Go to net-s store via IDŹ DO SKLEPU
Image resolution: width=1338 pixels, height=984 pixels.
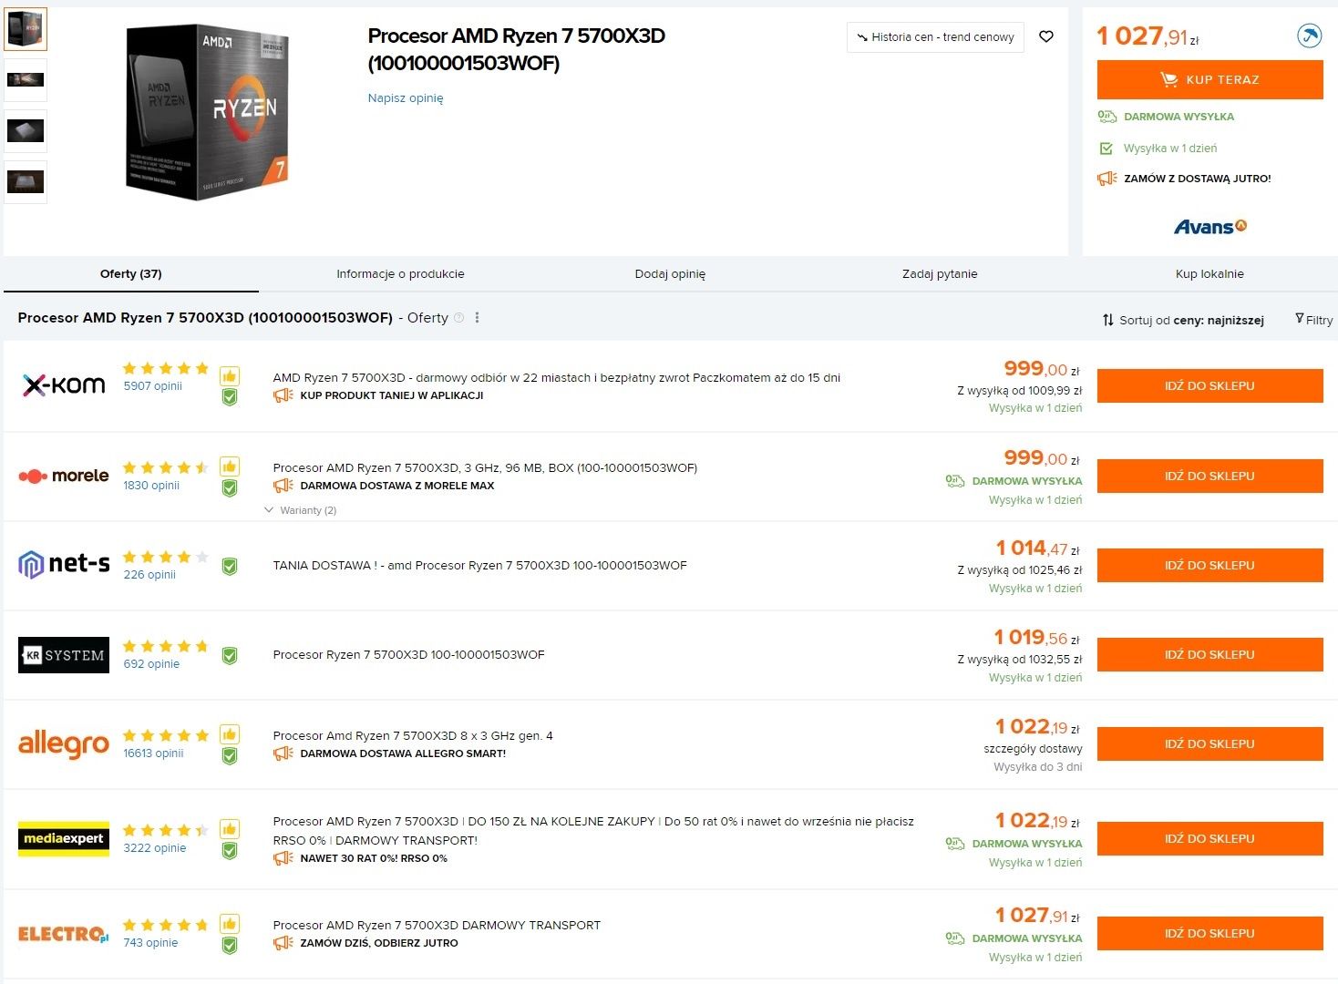(x=1209, y=565)
